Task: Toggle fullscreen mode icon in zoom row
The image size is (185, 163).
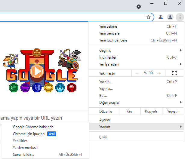Action: (174, 73)
